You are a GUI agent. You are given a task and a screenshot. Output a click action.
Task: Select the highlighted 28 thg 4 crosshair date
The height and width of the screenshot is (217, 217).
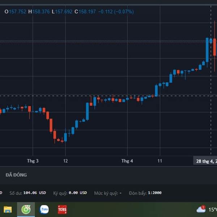click(205, 161)
